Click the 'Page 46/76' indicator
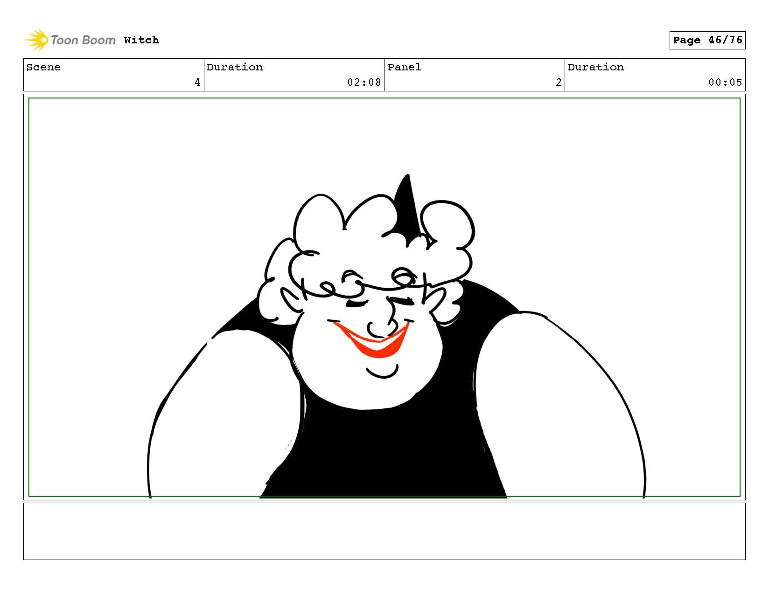The width and height of the screenshot is (769, 595). (707, 40)
